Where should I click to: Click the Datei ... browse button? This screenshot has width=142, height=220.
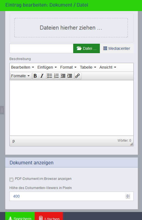click(87, 48)
